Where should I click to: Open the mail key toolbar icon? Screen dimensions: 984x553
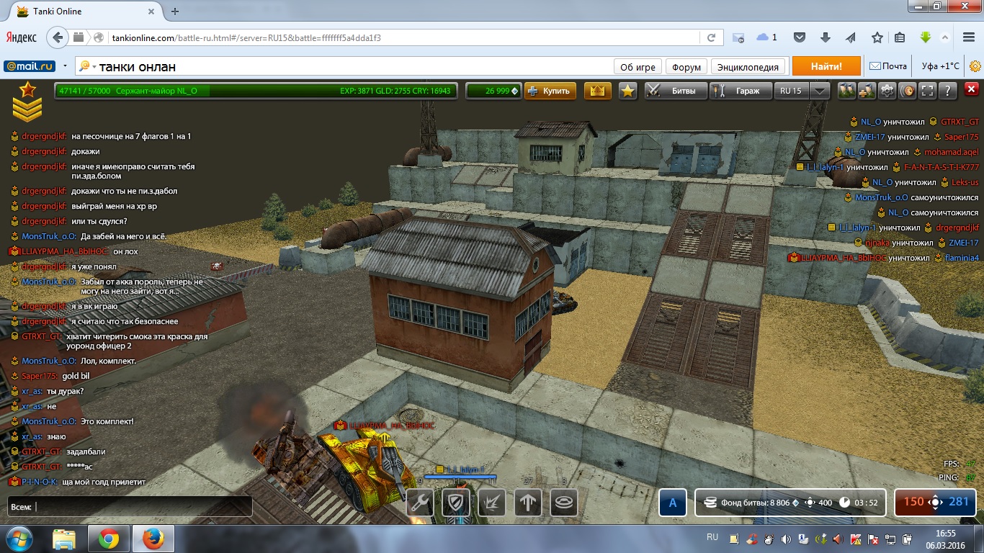pyautogui.click(x=738, y=37)
